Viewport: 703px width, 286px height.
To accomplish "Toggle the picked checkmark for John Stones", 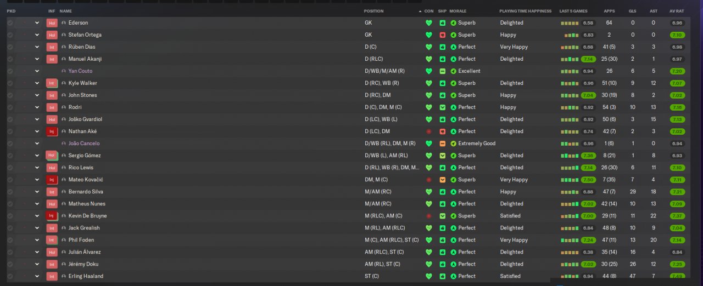I will [x=10, y=95].
